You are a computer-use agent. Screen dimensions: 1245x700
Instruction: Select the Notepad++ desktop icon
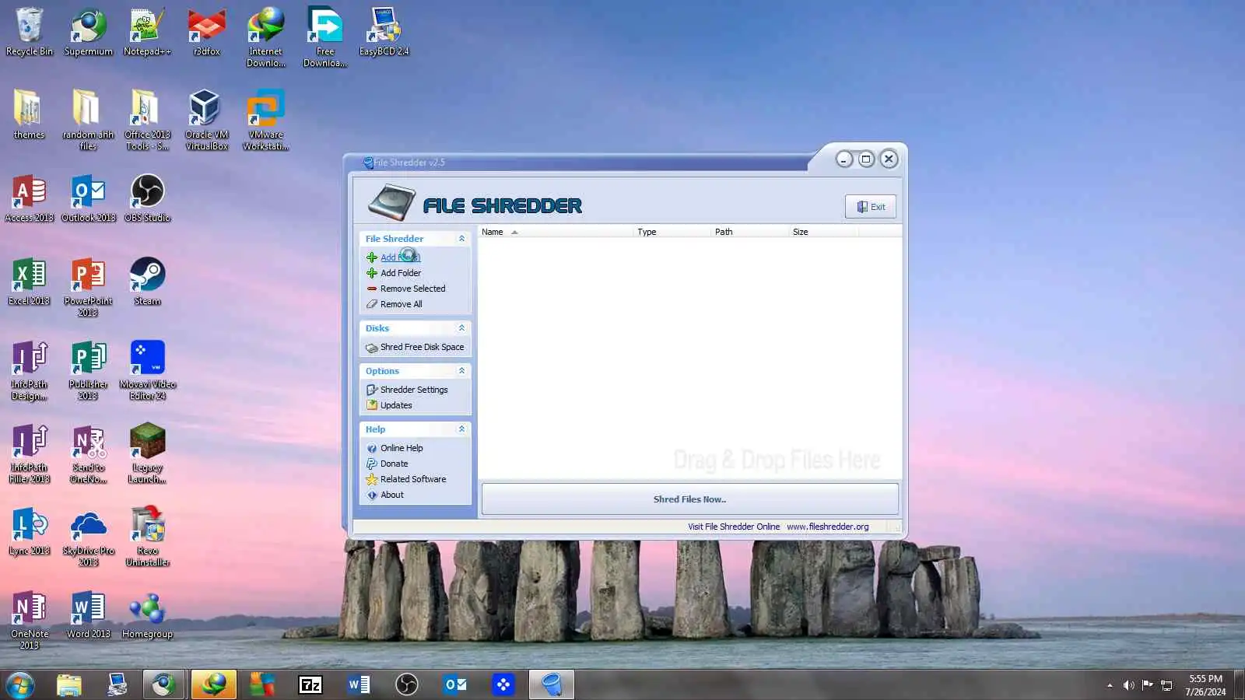[147, 32]
